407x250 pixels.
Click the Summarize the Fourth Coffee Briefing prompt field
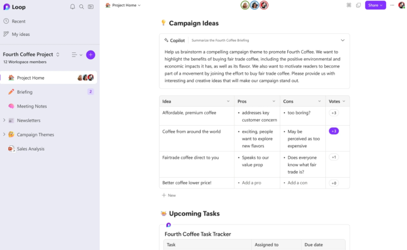point(220,40)
